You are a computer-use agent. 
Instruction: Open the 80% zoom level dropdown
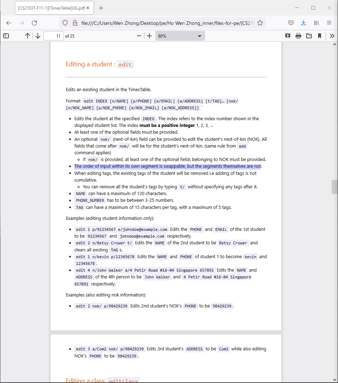pos(180,36)
